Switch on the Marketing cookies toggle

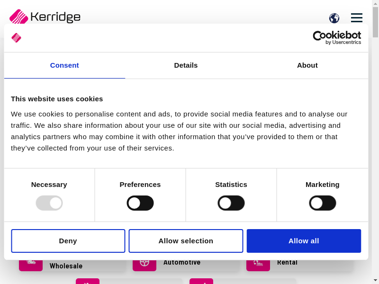click(323, 203)
